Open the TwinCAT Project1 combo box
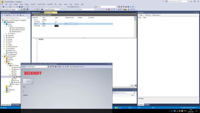 [x=52, y=9]
